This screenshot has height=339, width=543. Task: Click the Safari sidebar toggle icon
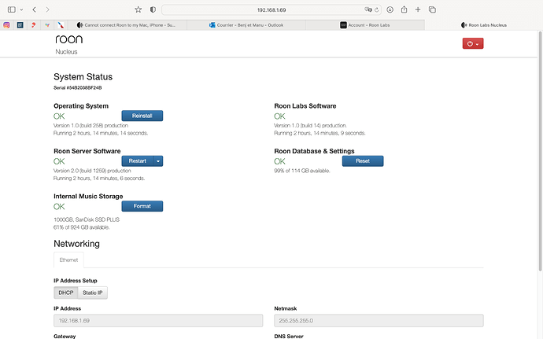10,9
